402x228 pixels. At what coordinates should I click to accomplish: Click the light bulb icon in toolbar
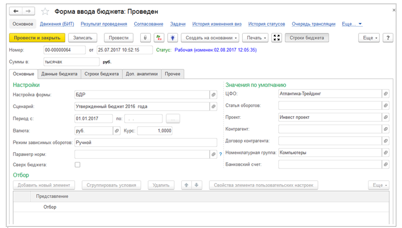click(172, 38)
